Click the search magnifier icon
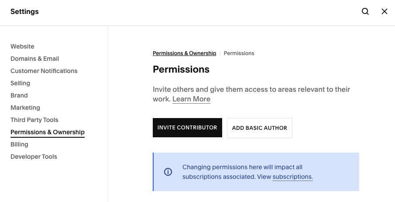The width and height of the screenshot is (395, 202). point(365,12)
